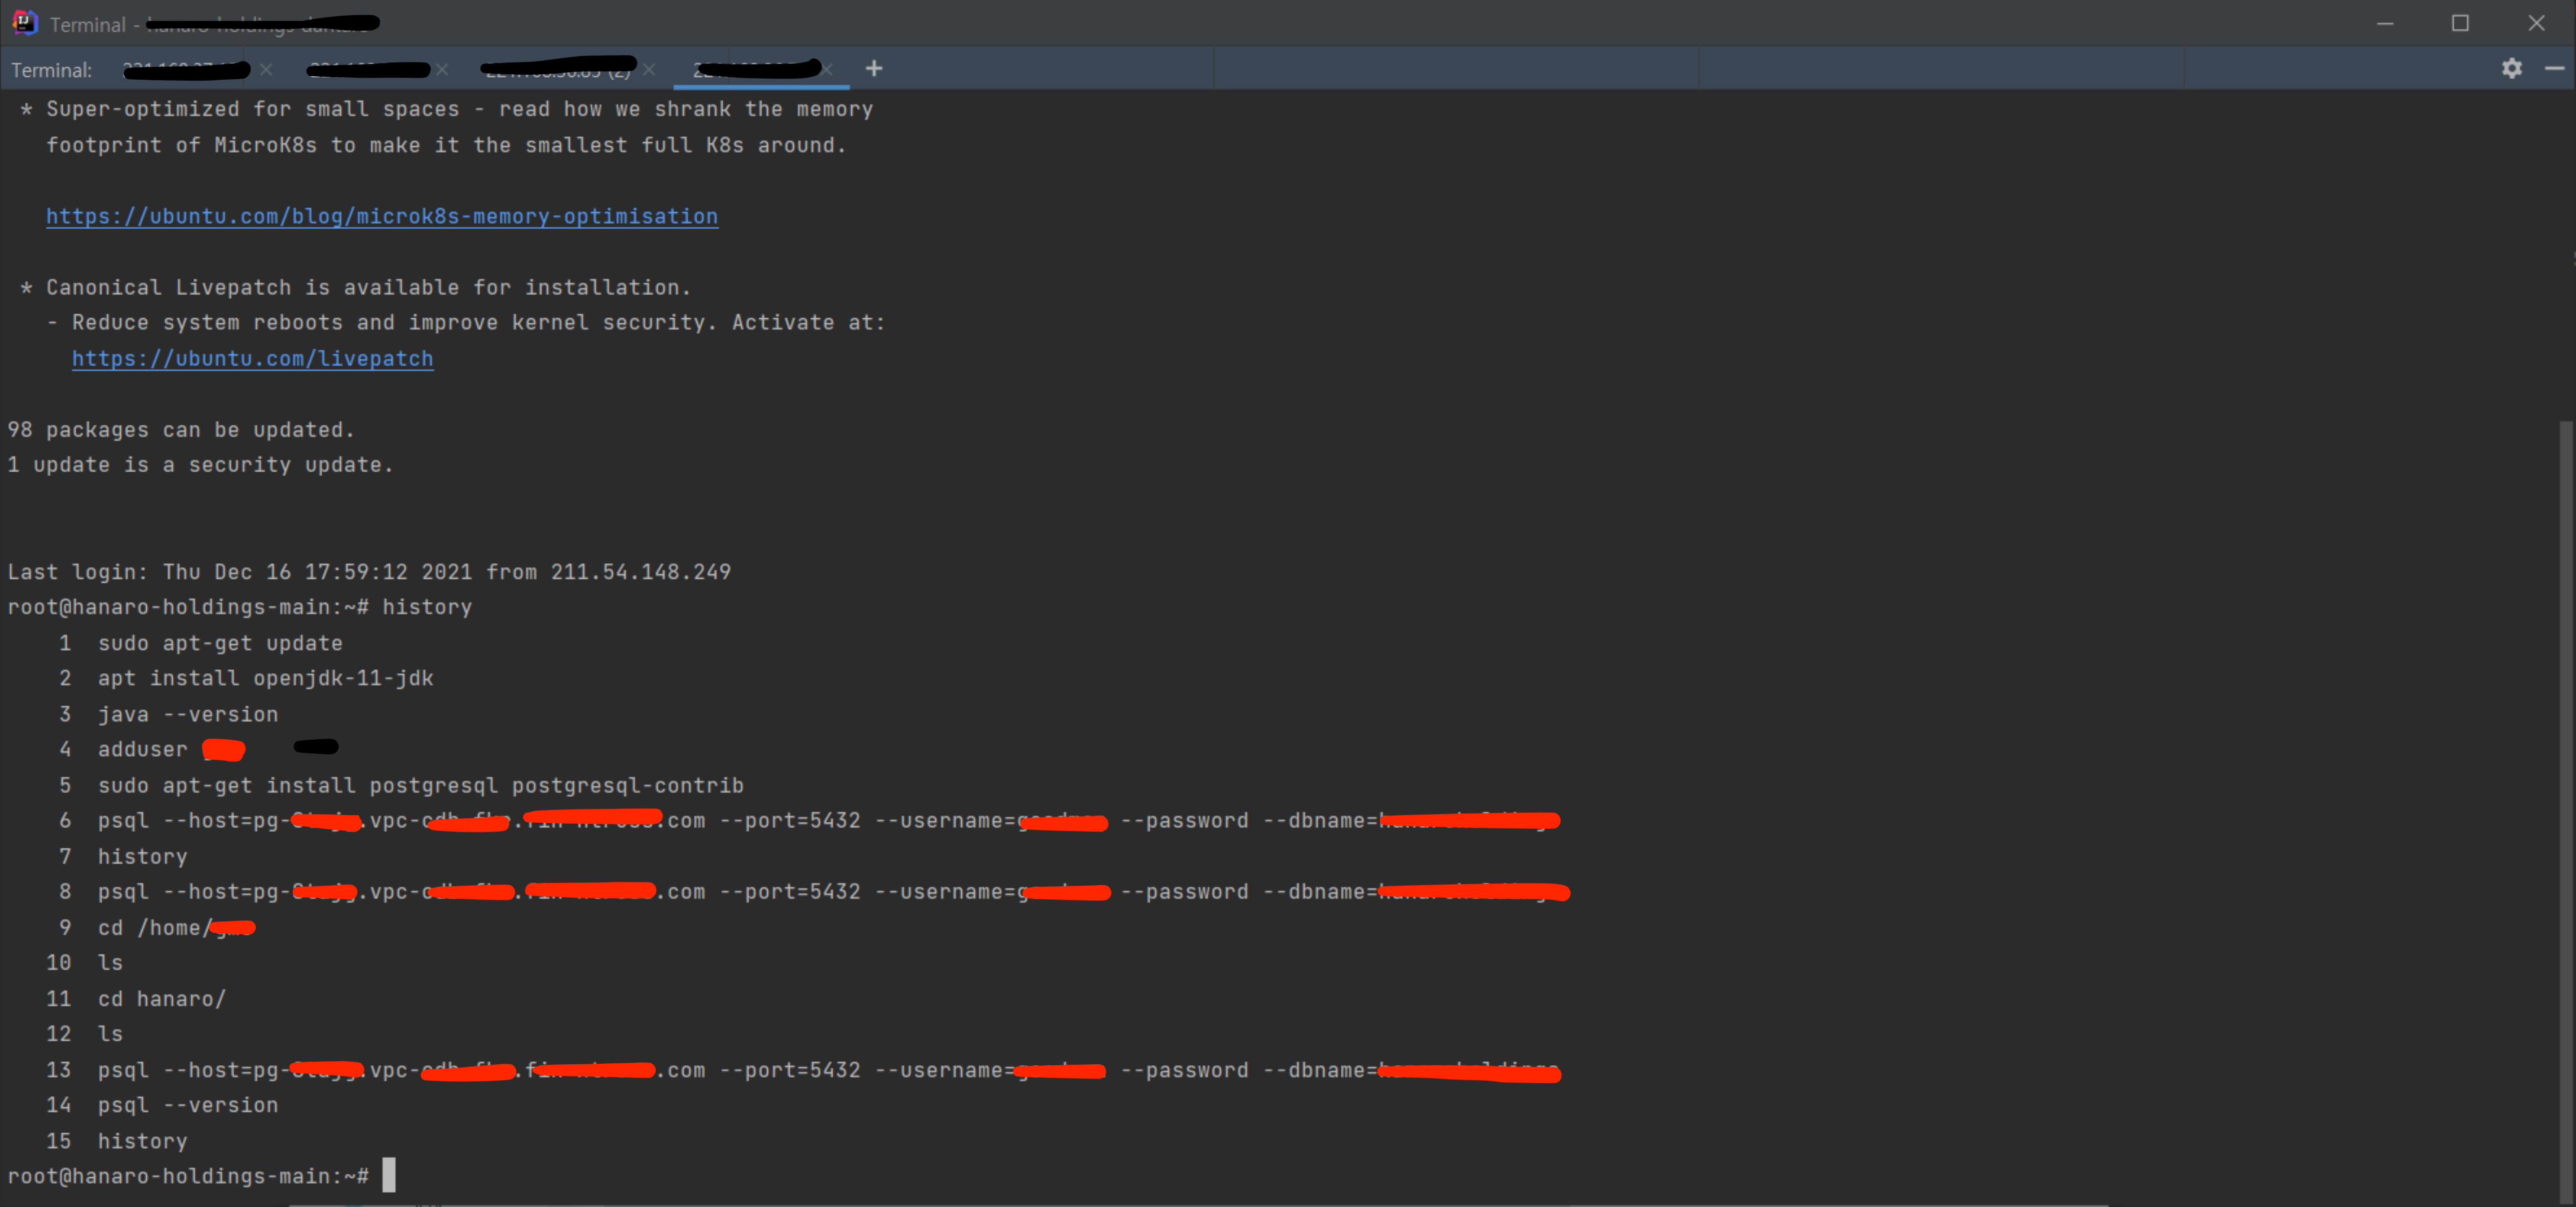Screen dimensions: 2576x1207
Task: Open terminal settings gear icon
Action: coord(2511,68)
